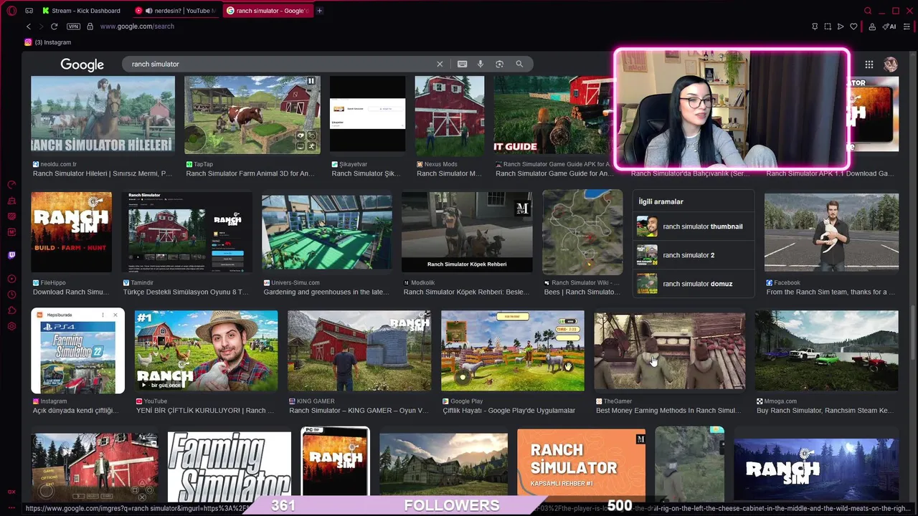
Task: Open the YouTube Yeni Bir Çiftlik thumbnail
Action: [206, 351]
